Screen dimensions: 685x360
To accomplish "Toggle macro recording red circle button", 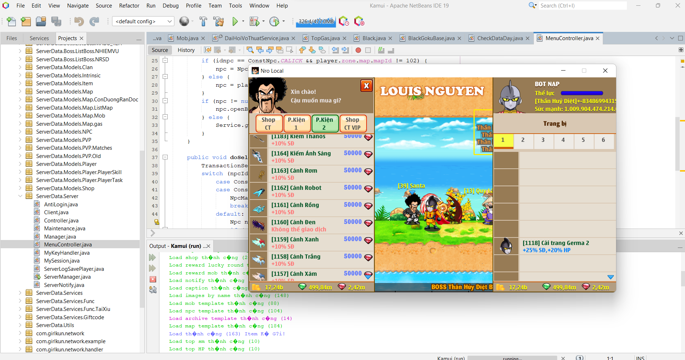I will pyautogui.click(x=358, y=50).
